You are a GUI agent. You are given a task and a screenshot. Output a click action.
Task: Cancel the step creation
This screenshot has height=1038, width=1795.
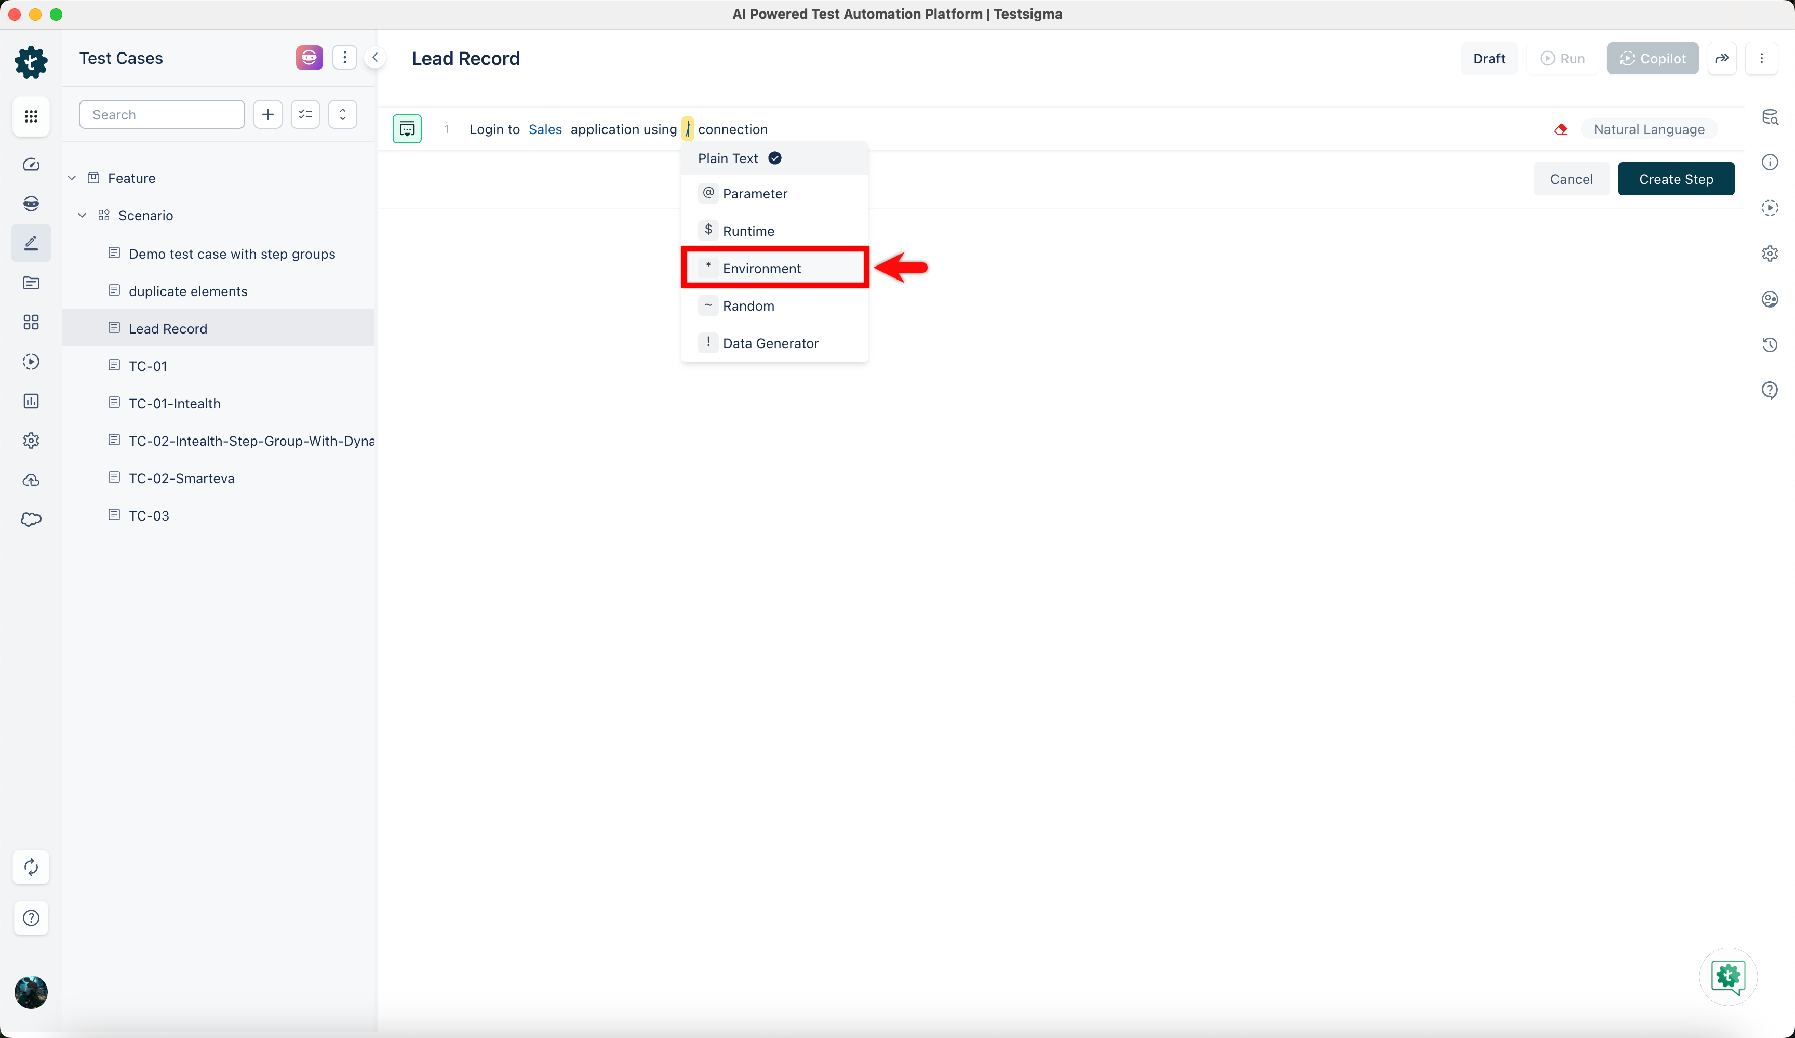pyautogui.click(x=1571, y=179)
